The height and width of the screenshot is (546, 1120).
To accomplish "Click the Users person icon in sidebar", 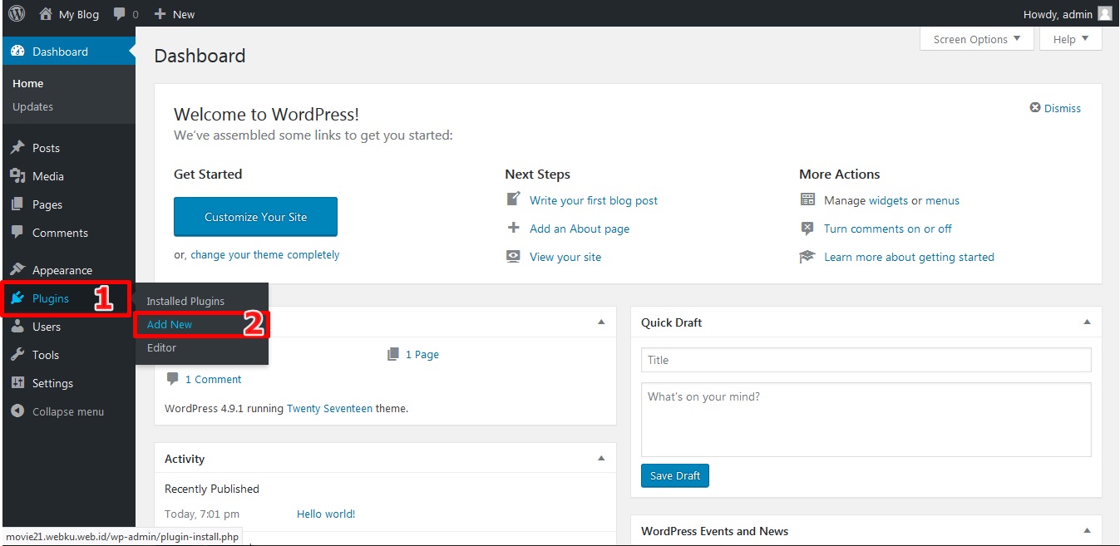I will click(17, 327).
